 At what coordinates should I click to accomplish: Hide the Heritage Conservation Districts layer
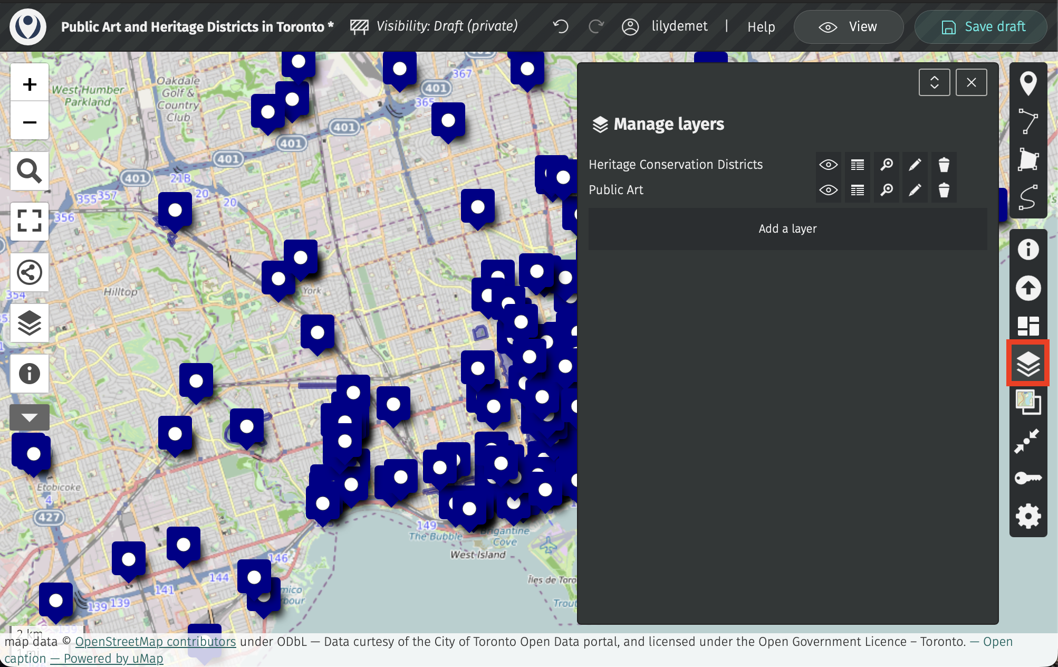tap(828, 165)
